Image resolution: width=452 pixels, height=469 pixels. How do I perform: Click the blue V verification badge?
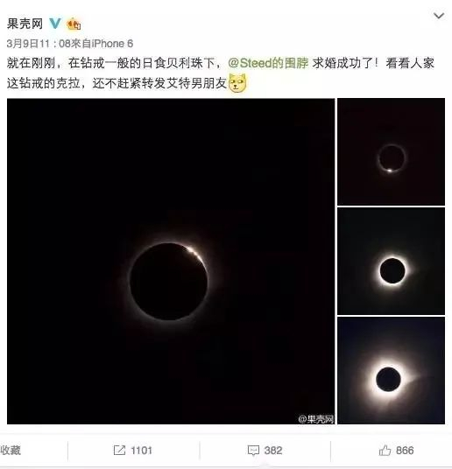[x=55, y=24]
